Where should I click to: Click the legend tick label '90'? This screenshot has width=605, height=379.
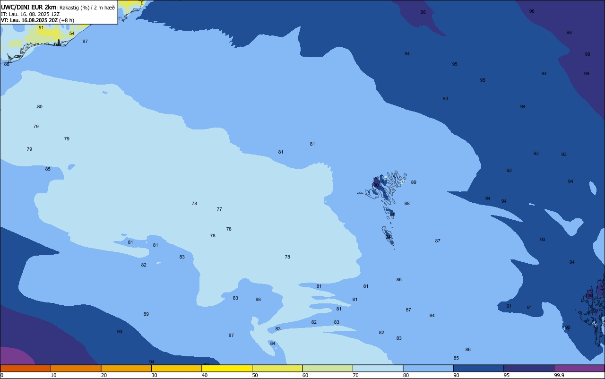pyautogui.click(x=456, y=375)
